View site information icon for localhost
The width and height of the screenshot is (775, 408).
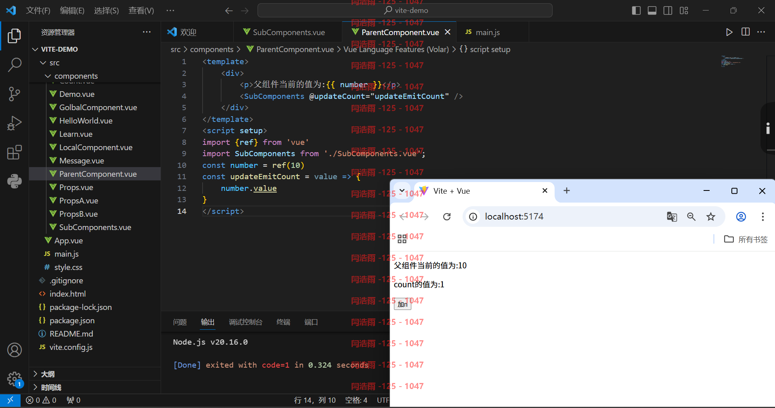click(x=473, y=217)
